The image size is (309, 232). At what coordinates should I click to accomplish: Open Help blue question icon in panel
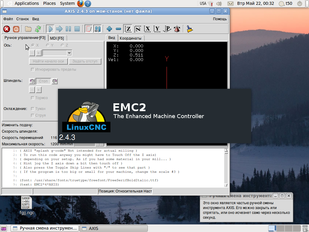[88, 4]
